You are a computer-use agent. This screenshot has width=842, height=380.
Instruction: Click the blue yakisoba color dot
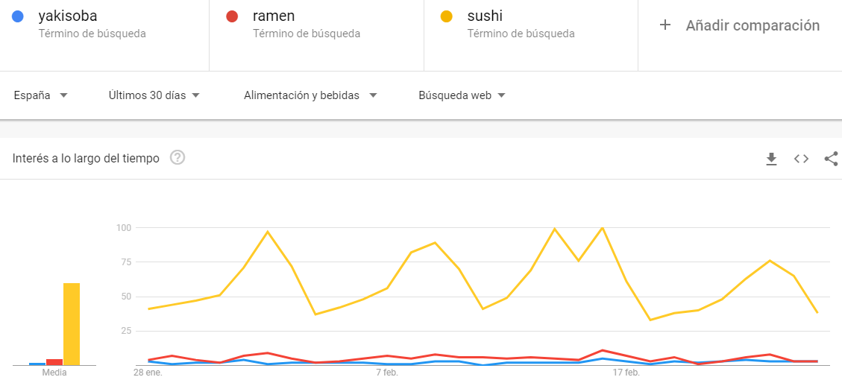(18, 16)
